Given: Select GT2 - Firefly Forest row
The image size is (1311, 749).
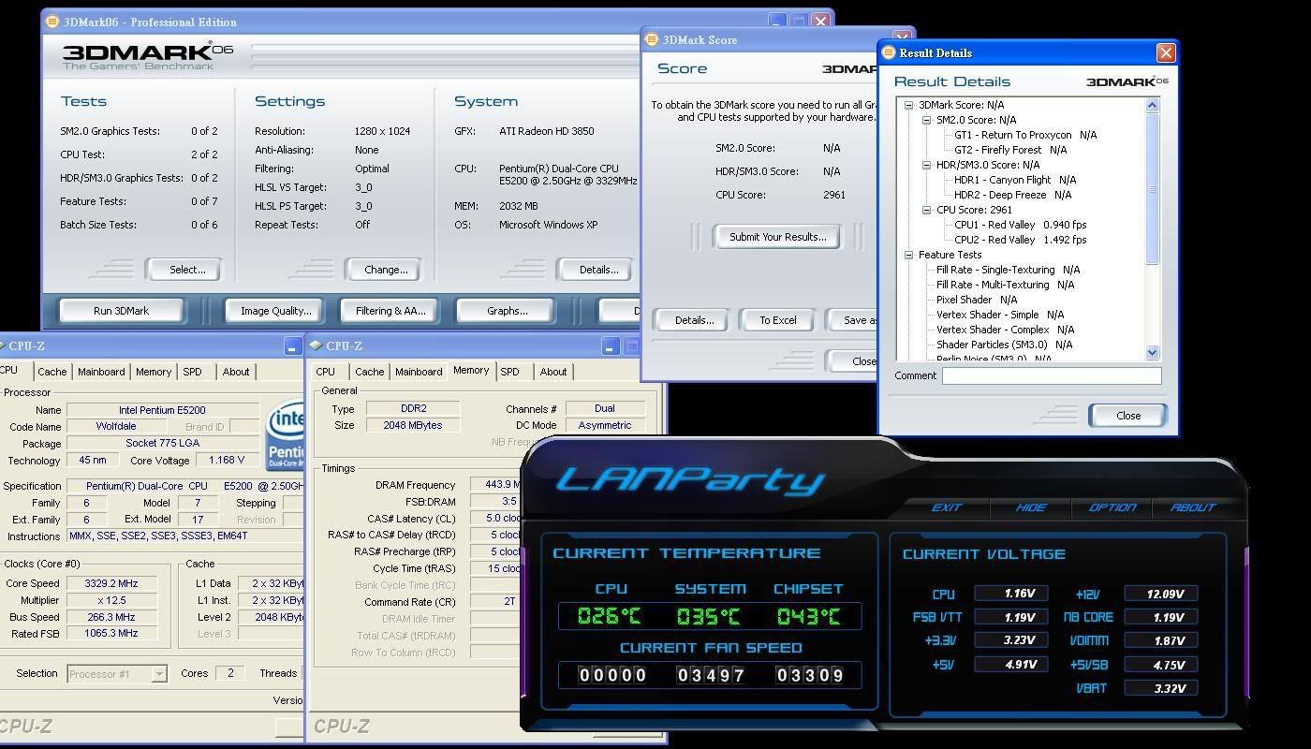Looking at the screenshot, I should click(1009, 150).
